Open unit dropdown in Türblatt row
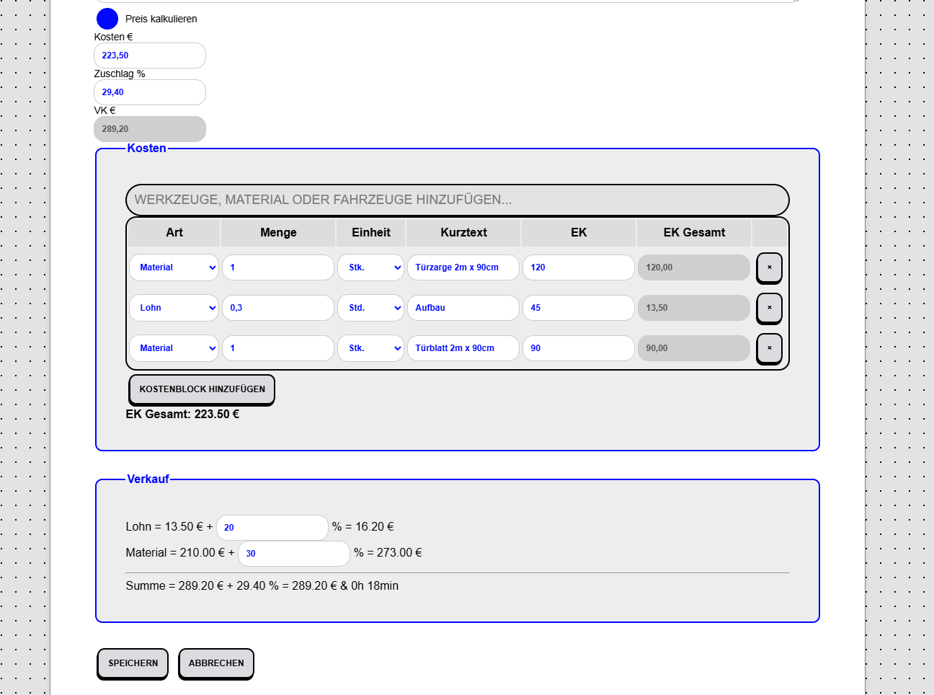Viewport: 934px width, 695px height. (x=370, y=348)
